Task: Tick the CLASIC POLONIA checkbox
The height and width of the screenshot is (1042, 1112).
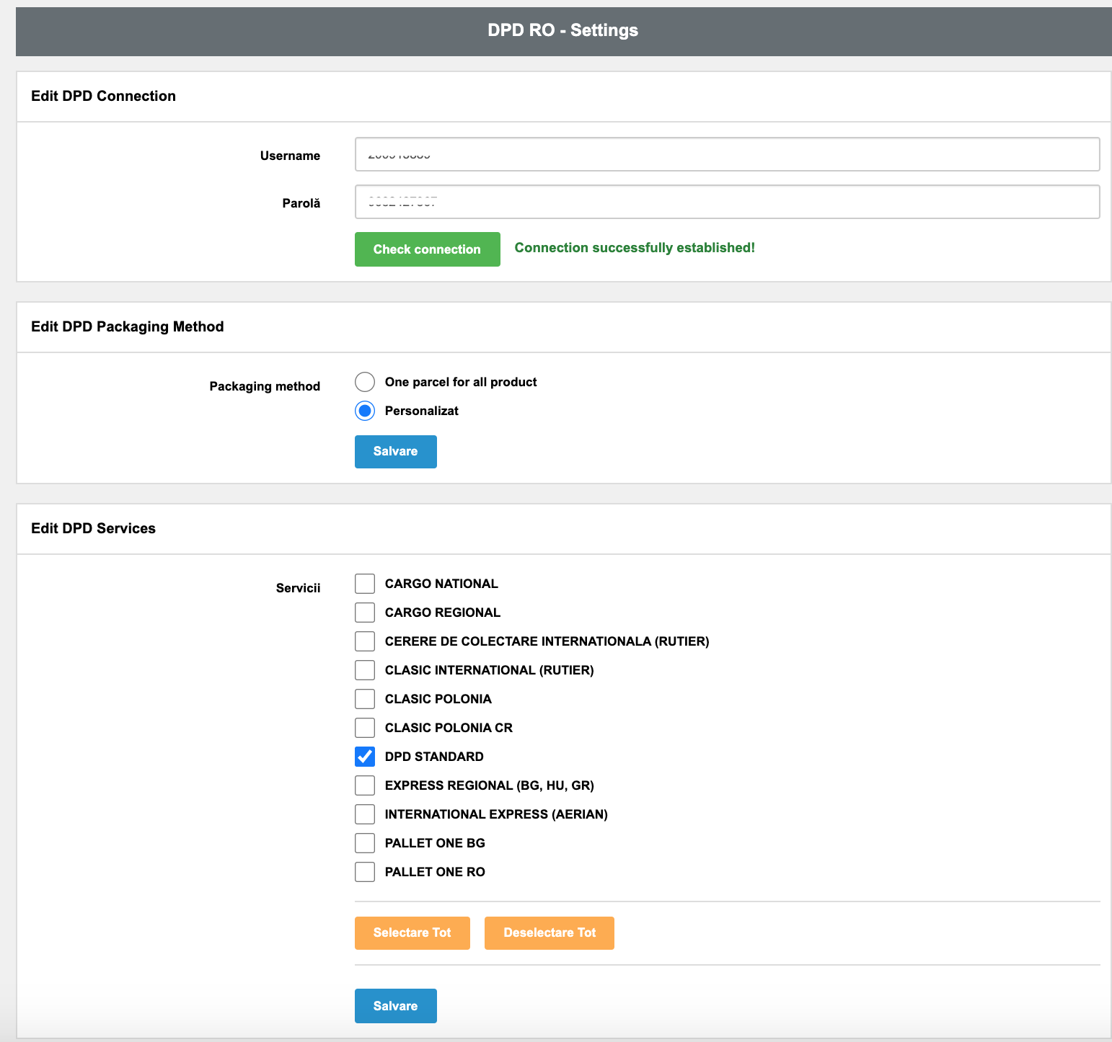Action: coord(365,699)
